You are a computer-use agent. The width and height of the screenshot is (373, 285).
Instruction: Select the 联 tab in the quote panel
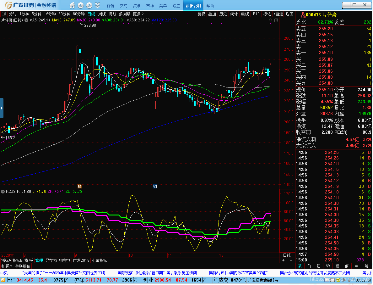[x=337, y=266]
